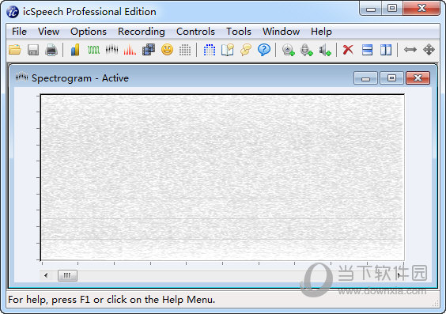Maximize the Spectrogram child window

tap(391, 78)
